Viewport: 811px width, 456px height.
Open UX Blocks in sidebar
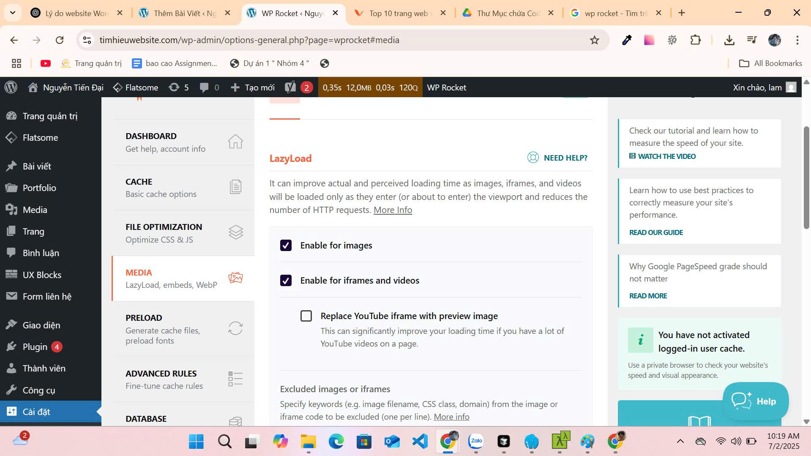click(42, 275)
